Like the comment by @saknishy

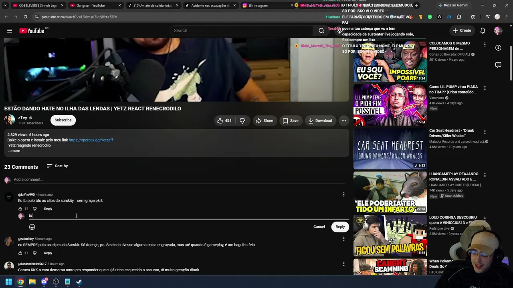[20, 253]
